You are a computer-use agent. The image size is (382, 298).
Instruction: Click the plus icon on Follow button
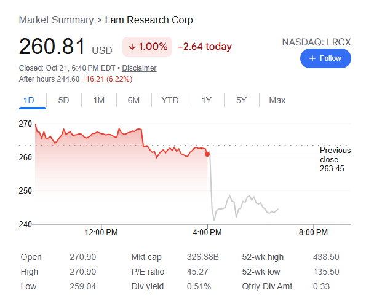[x=312, y=58]
